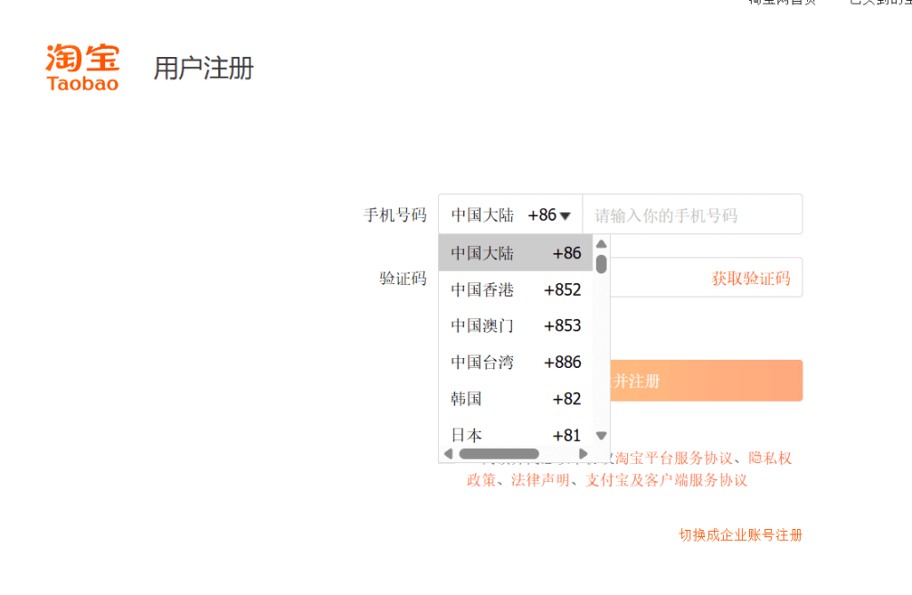The height and width of the screenshot is (595, 912).
Task: Open 法律声明 link
Action: (540, 480)
